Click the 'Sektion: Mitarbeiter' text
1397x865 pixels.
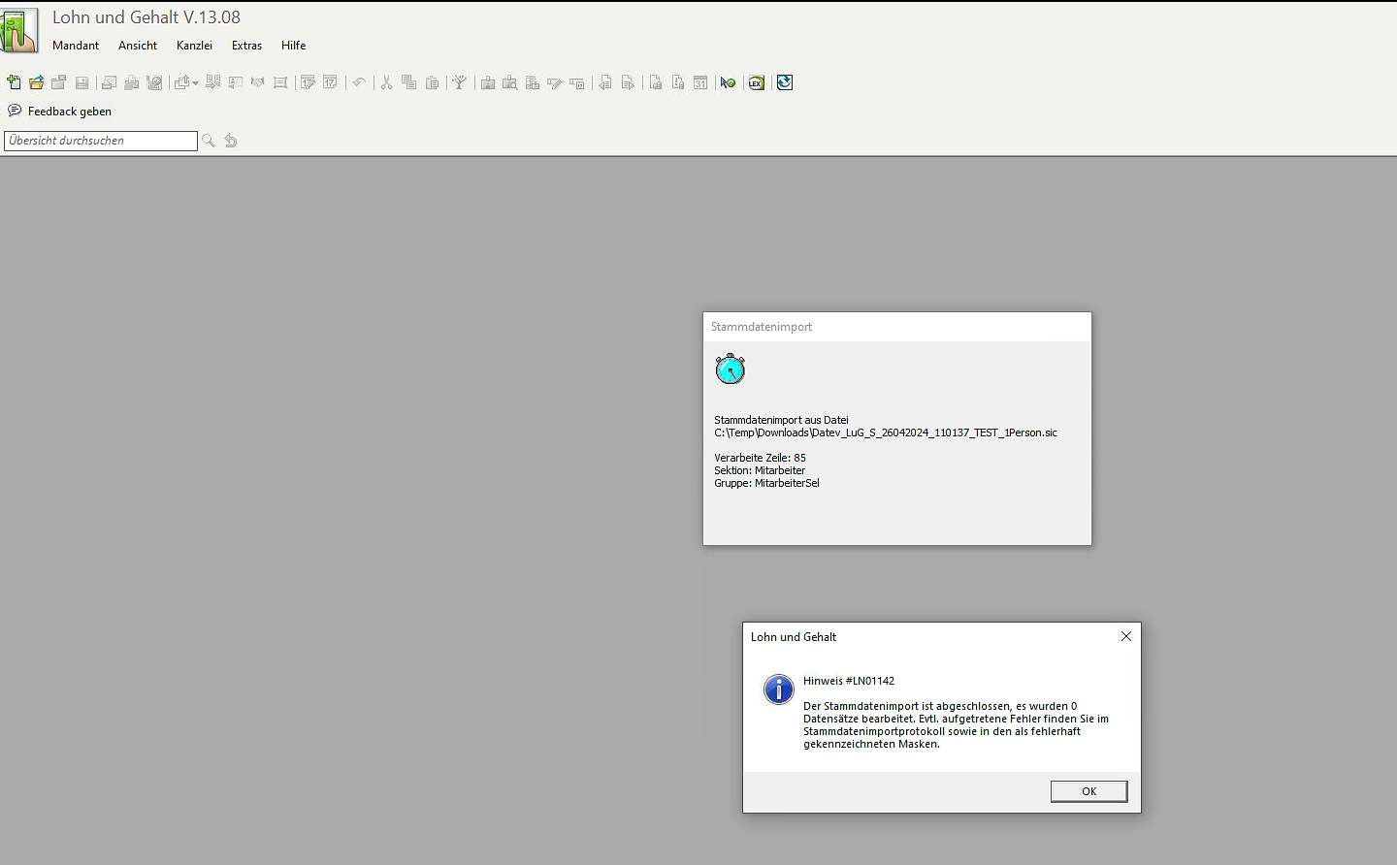[760, 470]
